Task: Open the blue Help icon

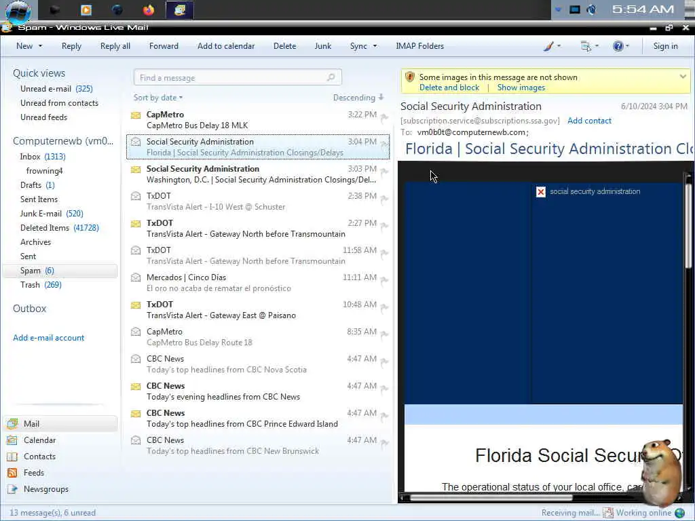Action: pyautogui.click(x=618, y=46)
